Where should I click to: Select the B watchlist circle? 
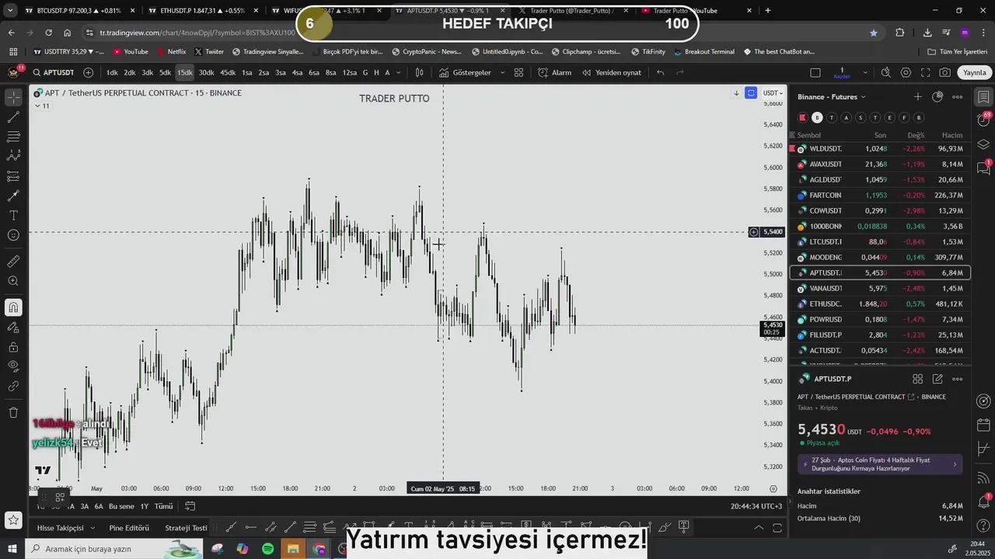tap(817, 117)
